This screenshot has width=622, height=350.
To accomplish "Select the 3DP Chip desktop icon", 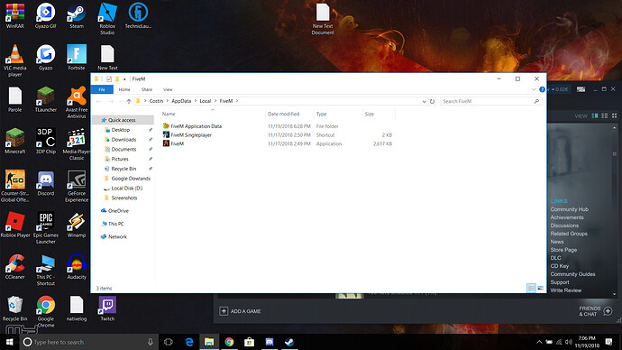I will click(46, 141).
